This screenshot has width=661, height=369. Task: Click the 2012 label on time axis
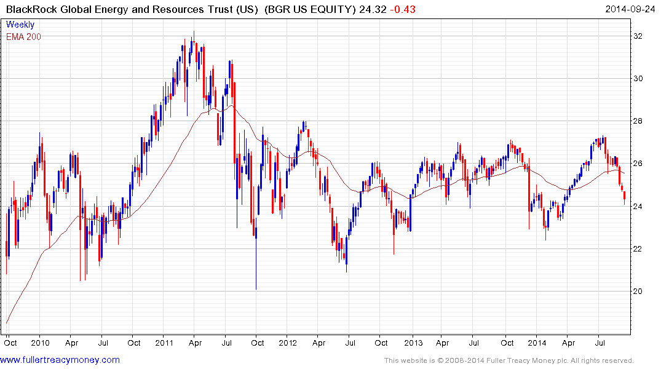pos(288,343)
